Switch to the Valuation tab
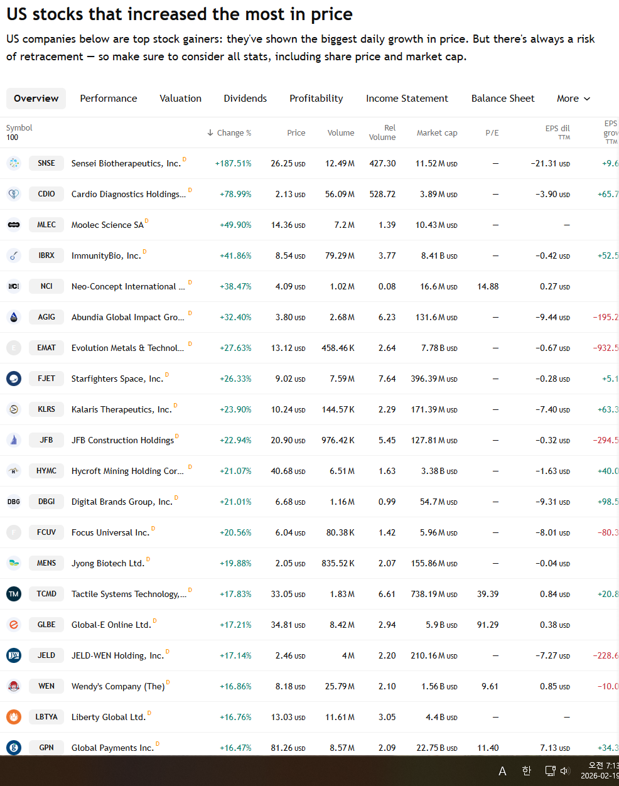This screenshot has height=786, width=619. coord(181,99)
